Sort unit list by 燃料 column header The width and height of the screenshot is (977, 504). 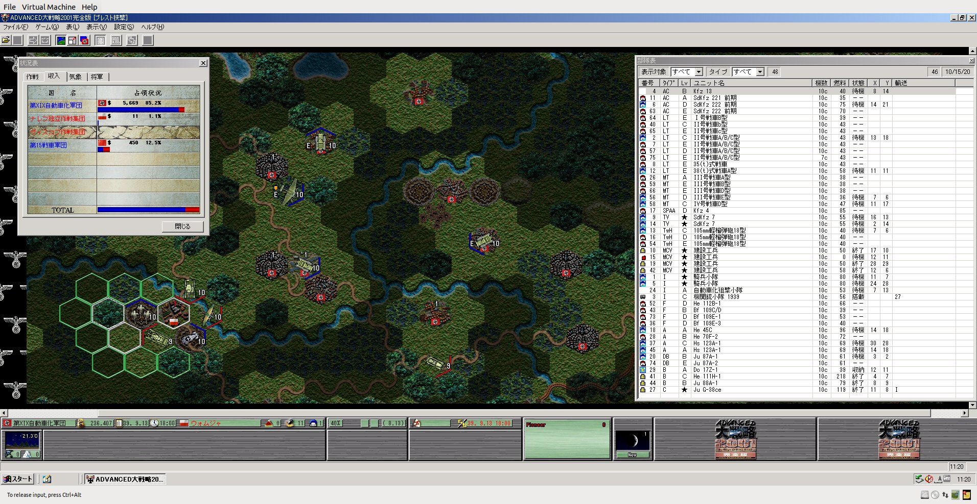(x=840, y=83)
